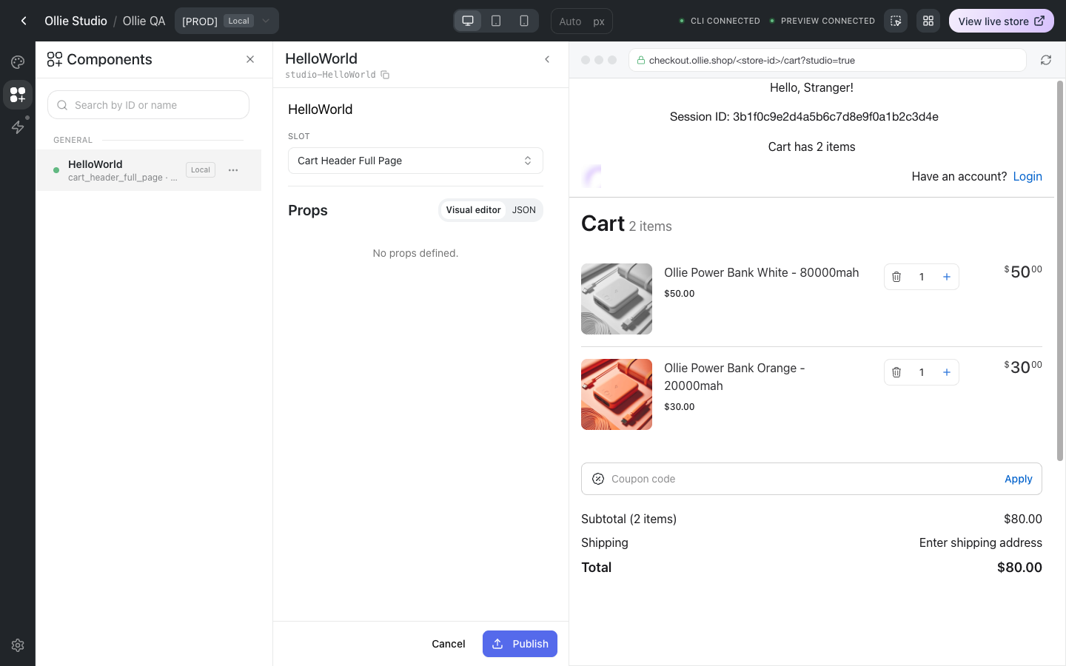Remove Ollie Power Bank White with trash icon
Screen dimensions: 1066x666
coord(896,277)
